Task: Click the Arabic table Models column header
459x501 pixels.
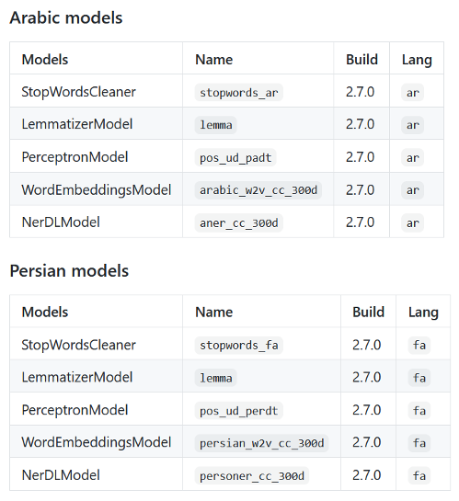Action: (45, 60)
